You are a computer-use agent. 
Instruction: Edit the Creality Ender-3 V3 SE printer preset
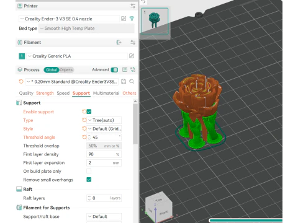tap(124, 19)
